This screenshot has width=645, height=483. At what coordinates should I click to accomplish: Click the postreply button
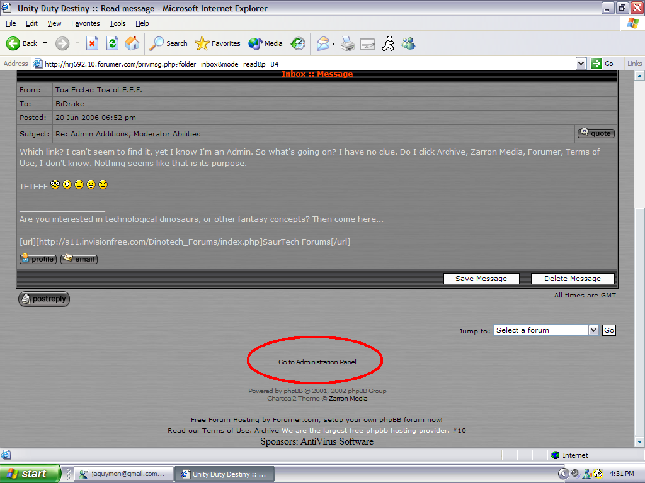click(44, 299)
